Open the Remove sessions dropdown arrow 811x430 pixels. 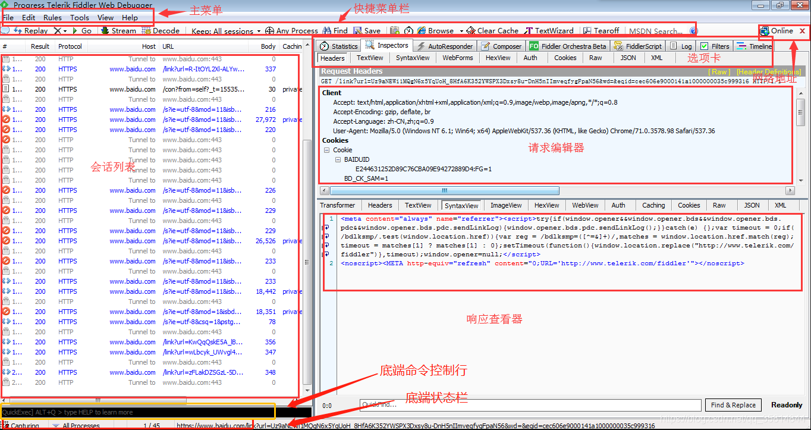click(x=65, y=31)
